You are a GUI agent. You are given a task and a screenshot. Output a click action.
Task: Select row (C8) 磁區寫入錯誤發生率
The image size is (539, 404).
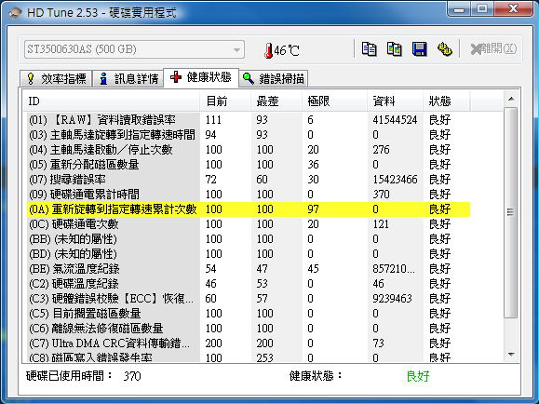pyautogui.click(x=249, y=357)
